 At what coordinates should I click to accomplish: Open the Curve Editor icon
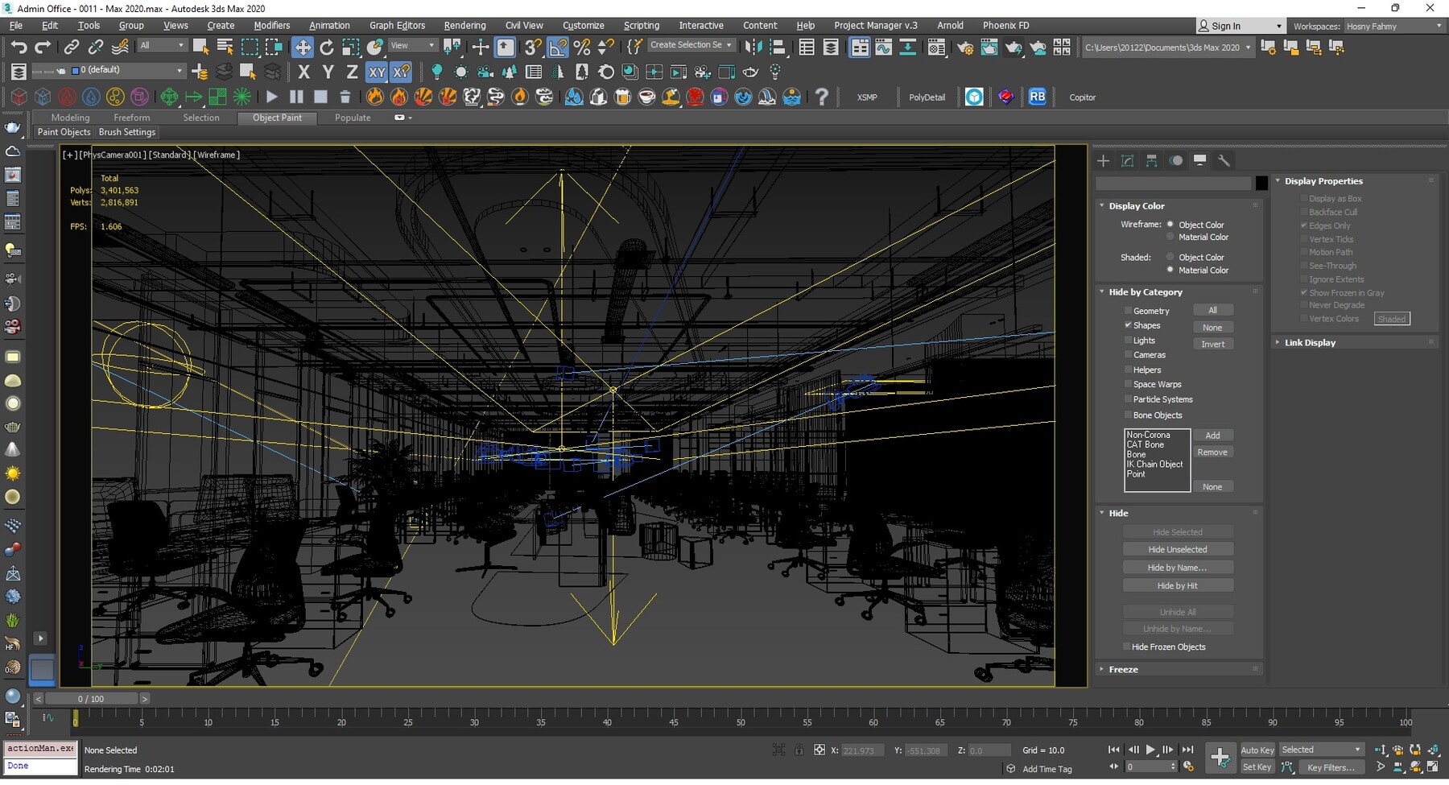pos(883,48)
